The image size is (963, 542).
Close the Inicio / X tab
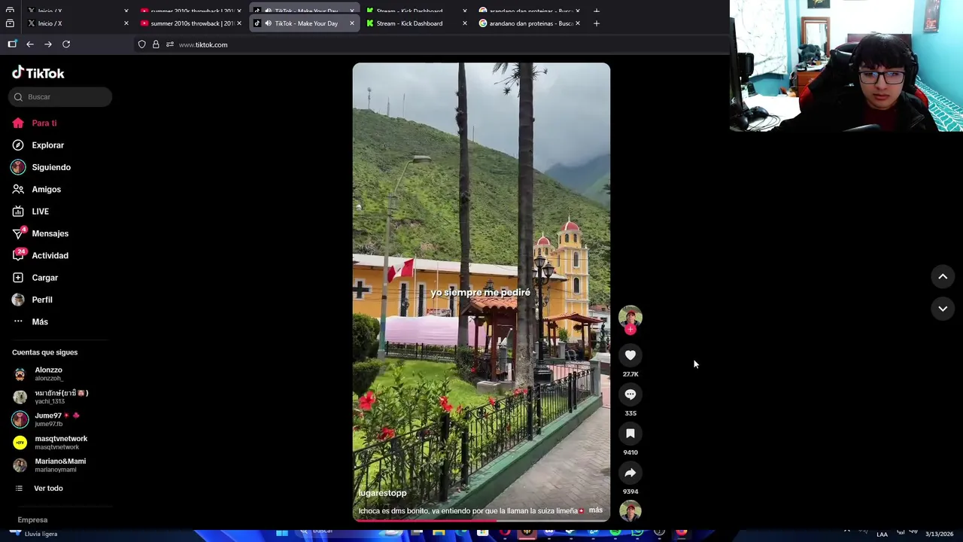(126, 23)
